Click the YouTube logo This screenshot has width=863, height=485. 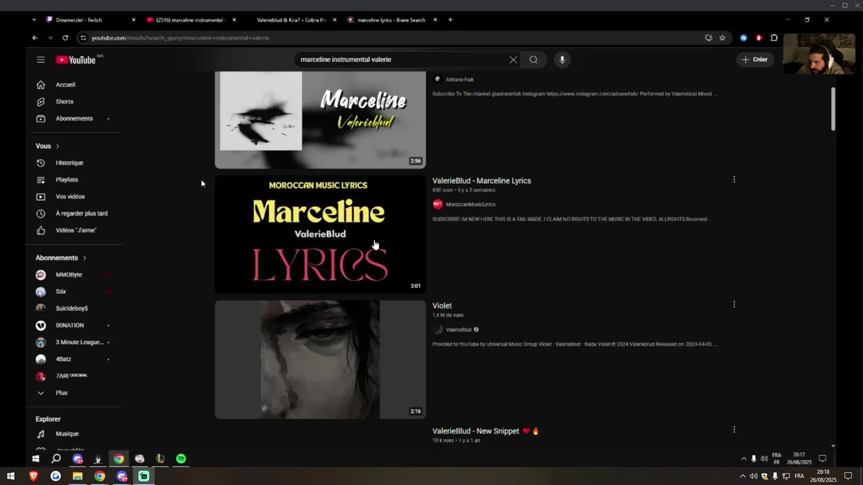76,60
